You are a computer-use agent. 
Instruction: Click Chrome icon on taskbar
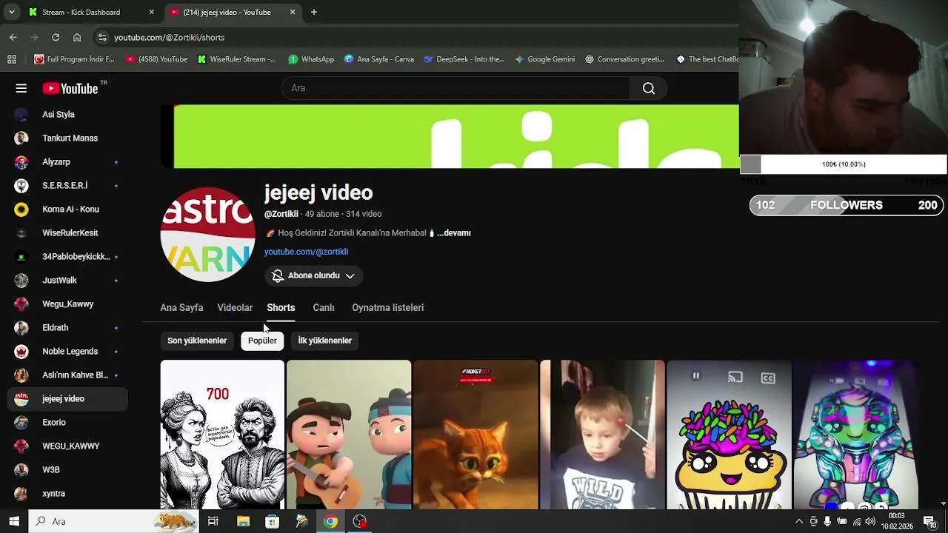click(330, 521)
